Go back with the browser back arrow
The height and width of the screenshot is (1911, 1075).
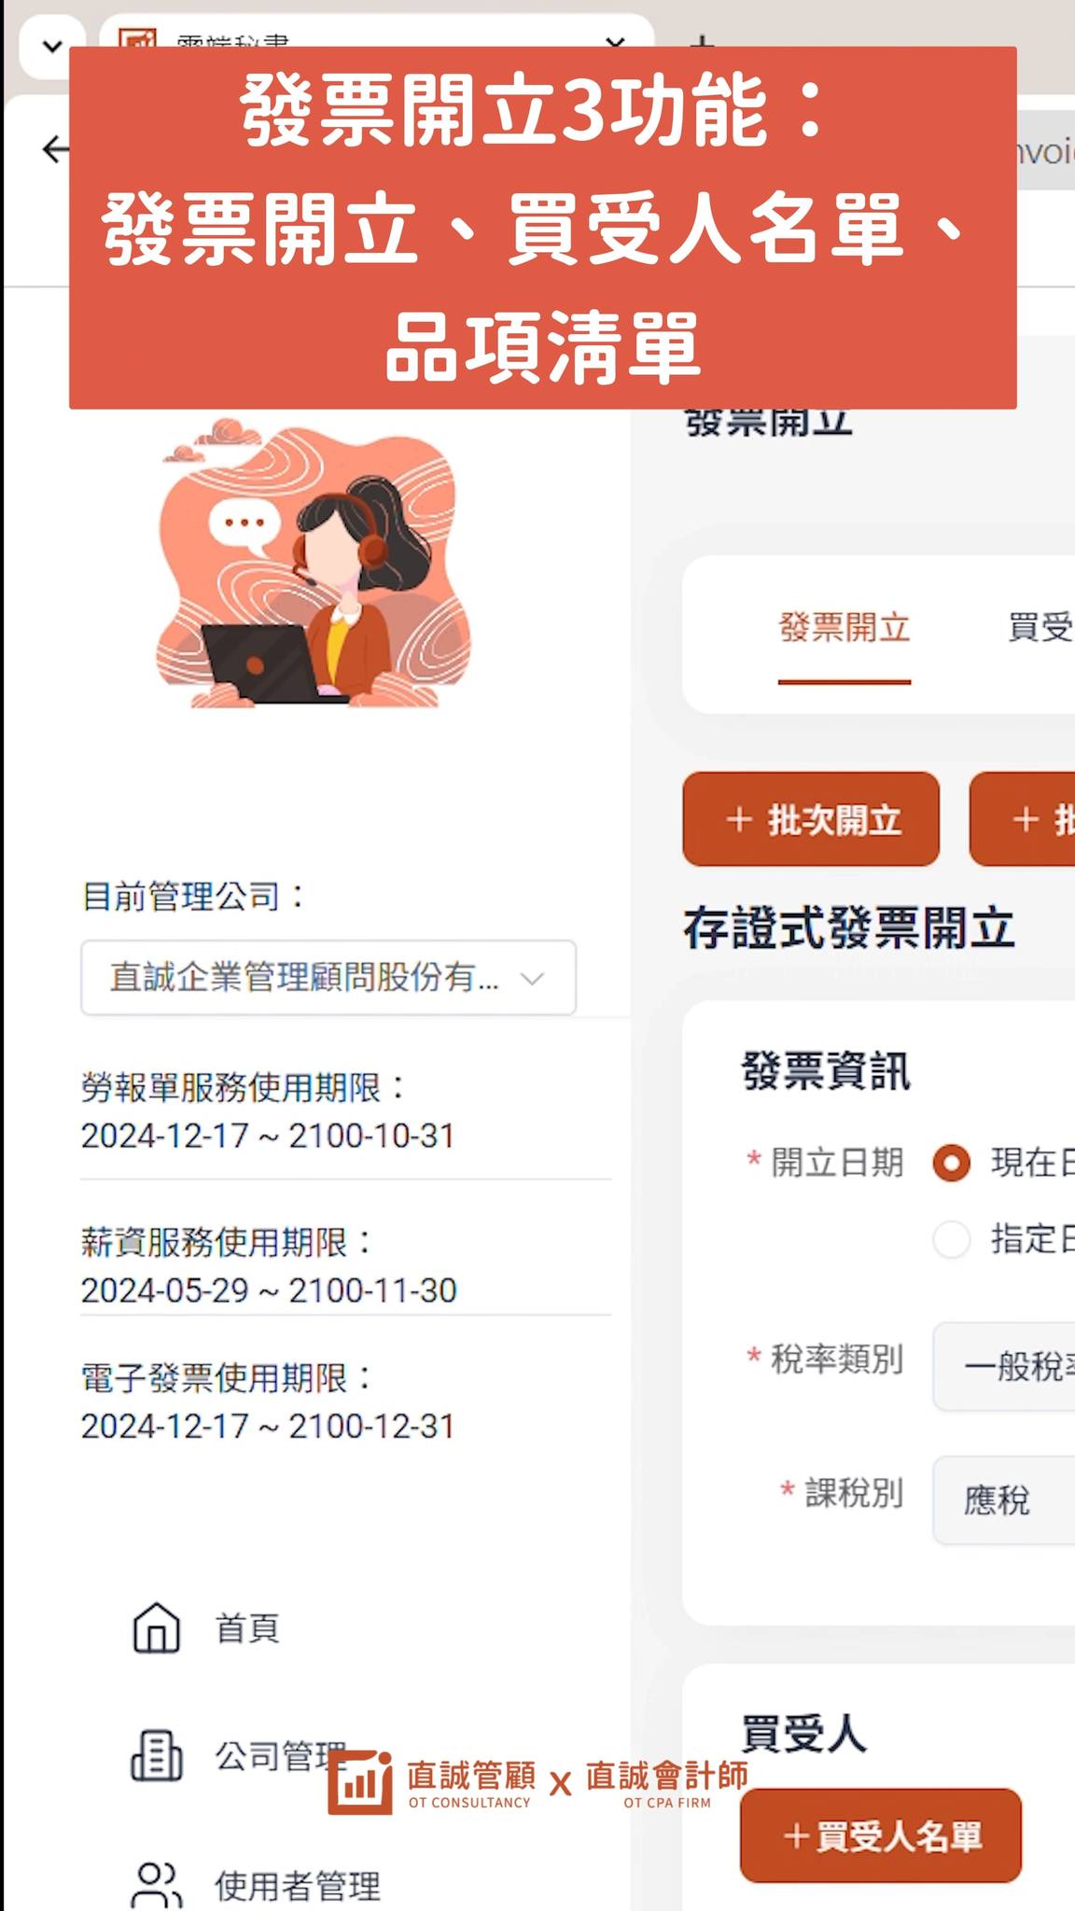(54, 149)
